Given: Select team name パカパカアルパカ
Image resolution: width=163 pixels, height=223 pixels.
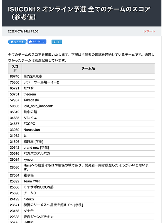Looking at the screenshot, I should coord(37,154).
